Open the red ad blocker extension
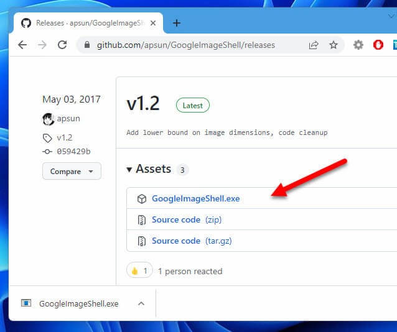The width and height of the screenshot is (397, 332). tap(378, 45)
